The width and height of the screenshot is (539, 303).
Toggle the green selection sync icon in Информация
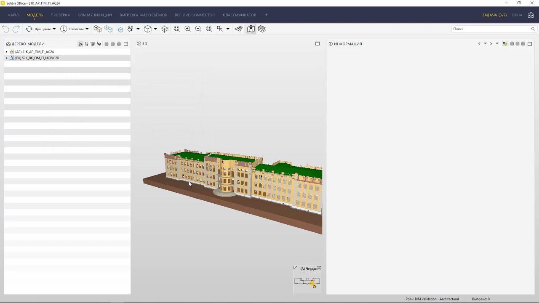[505, 44]
